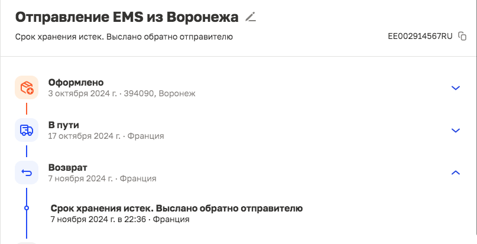Collapse the Возврат stage details
The image size is (477, 244).
tap(455, 173)
